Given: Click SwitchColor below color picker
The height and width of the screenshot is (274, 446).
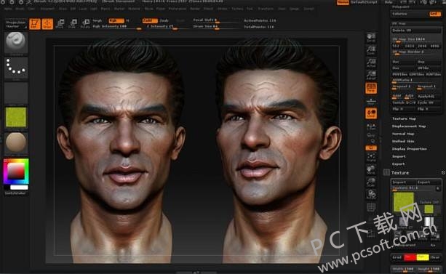Looking at the screenshot, I should click(15, 193).
